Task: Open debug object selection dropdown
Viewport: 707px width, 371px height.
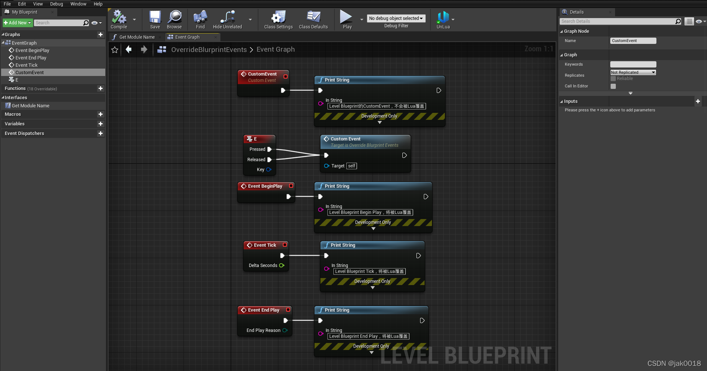Action: coord(396,18)
